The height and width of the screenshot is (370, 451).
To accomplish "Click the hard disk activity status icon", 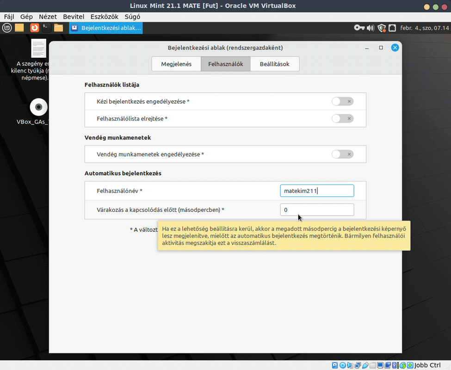I will pos(335,365).
